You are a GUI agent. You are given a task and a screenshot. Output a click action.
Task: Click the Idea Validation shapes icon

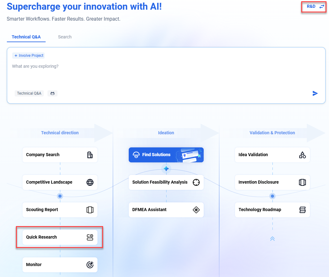pyautogui.click(x=302, y=155)
